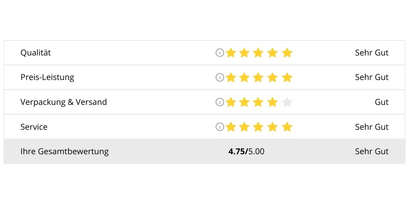The width and height of the screenshot is (409, 204).
Task: Select the empty fifth star for Verpackung & Versand
Action: (x=287, y=102)
